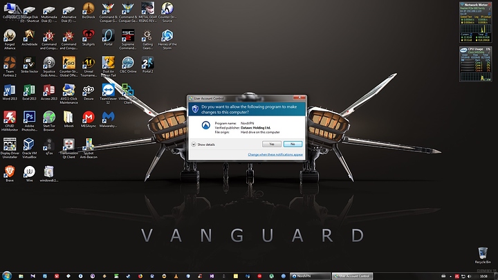
Task: Open the Word 2013 shortcut
Action: (x=10, y=91)
